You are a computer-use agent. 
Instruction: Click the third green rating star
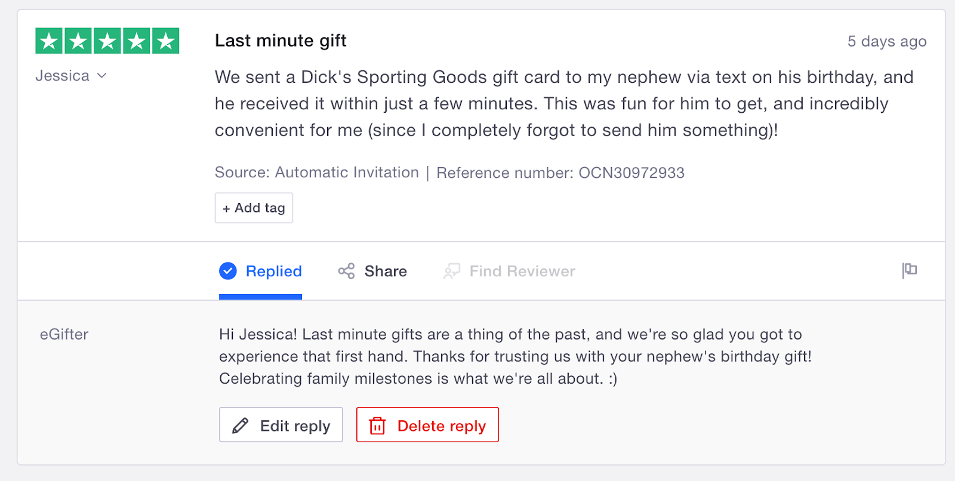107,41
